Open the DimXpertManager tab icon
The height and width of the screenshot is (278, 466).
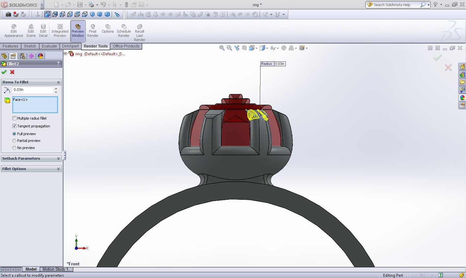coord(31,56)
